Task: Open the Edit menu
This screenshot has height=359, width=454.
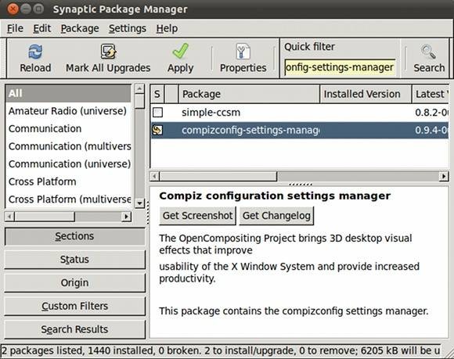Action: [41, 28]
